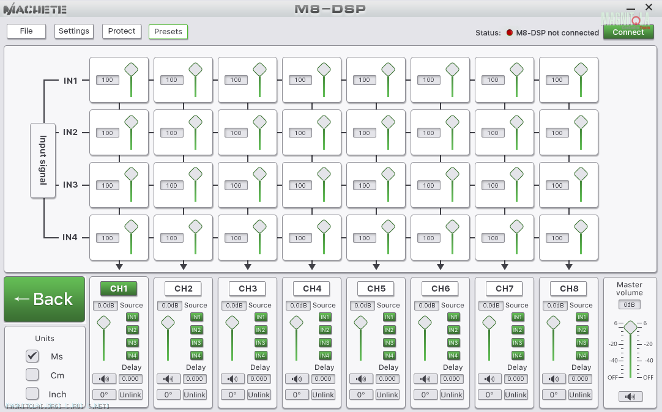Click the CH6 delay value field
Screen dimensions: 662x412
pyautogui.click(x=452, y=379)
